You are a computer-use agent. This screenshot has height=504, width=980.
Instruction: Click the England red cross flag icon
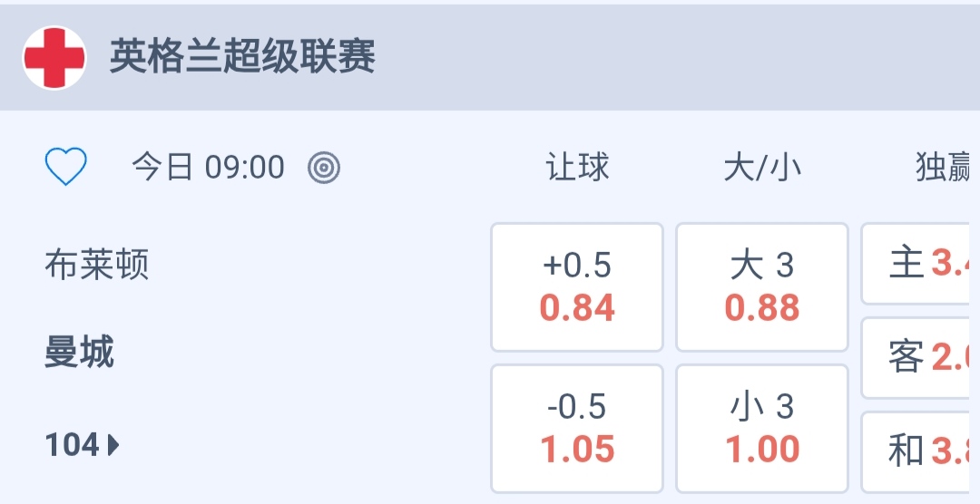tap(54, 57)
